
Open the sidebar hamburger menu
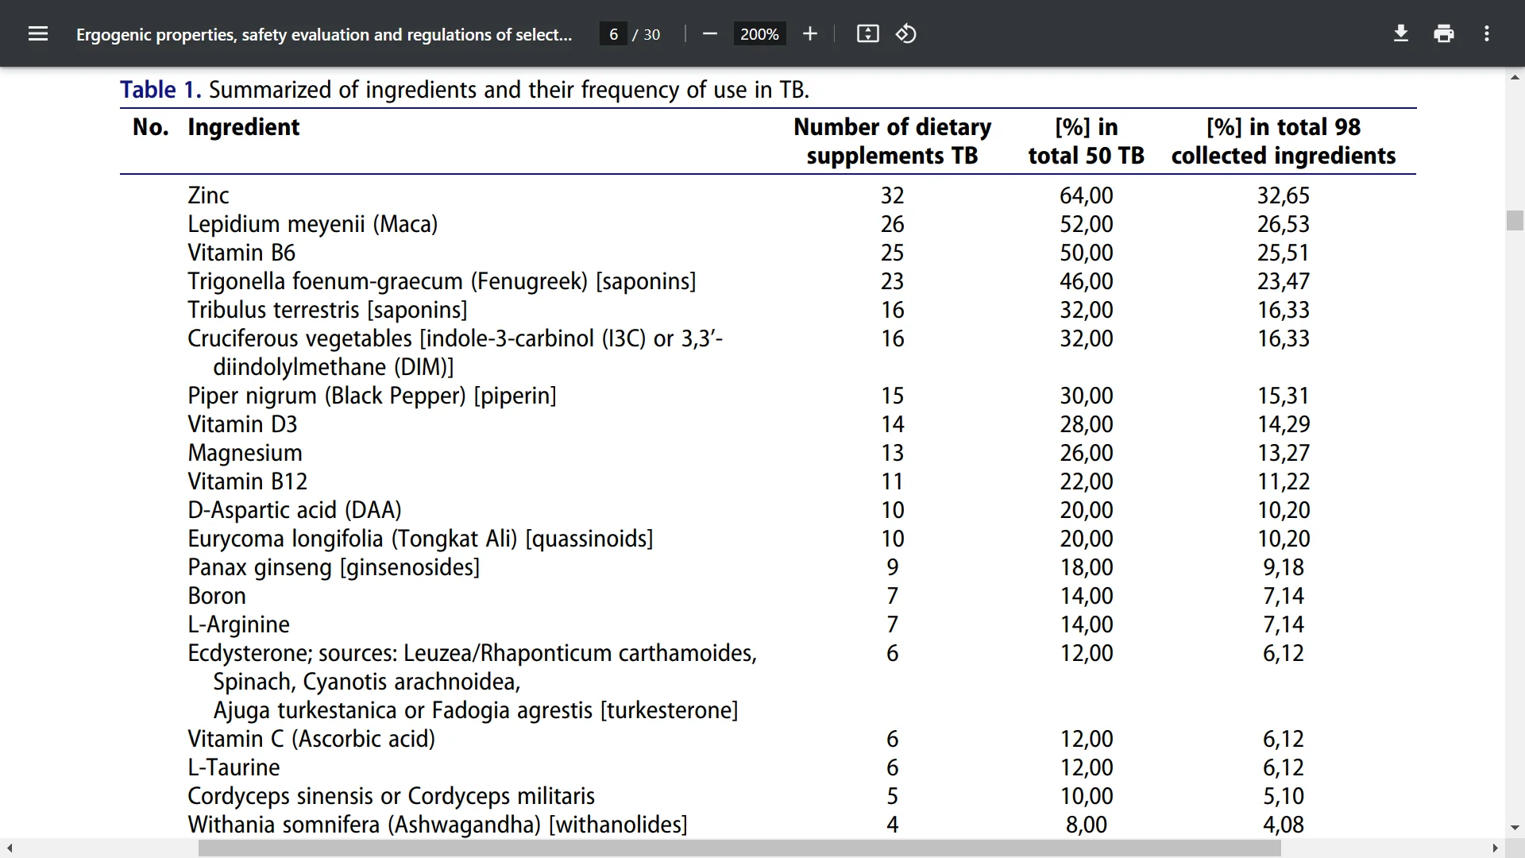(x=38, y=33)
